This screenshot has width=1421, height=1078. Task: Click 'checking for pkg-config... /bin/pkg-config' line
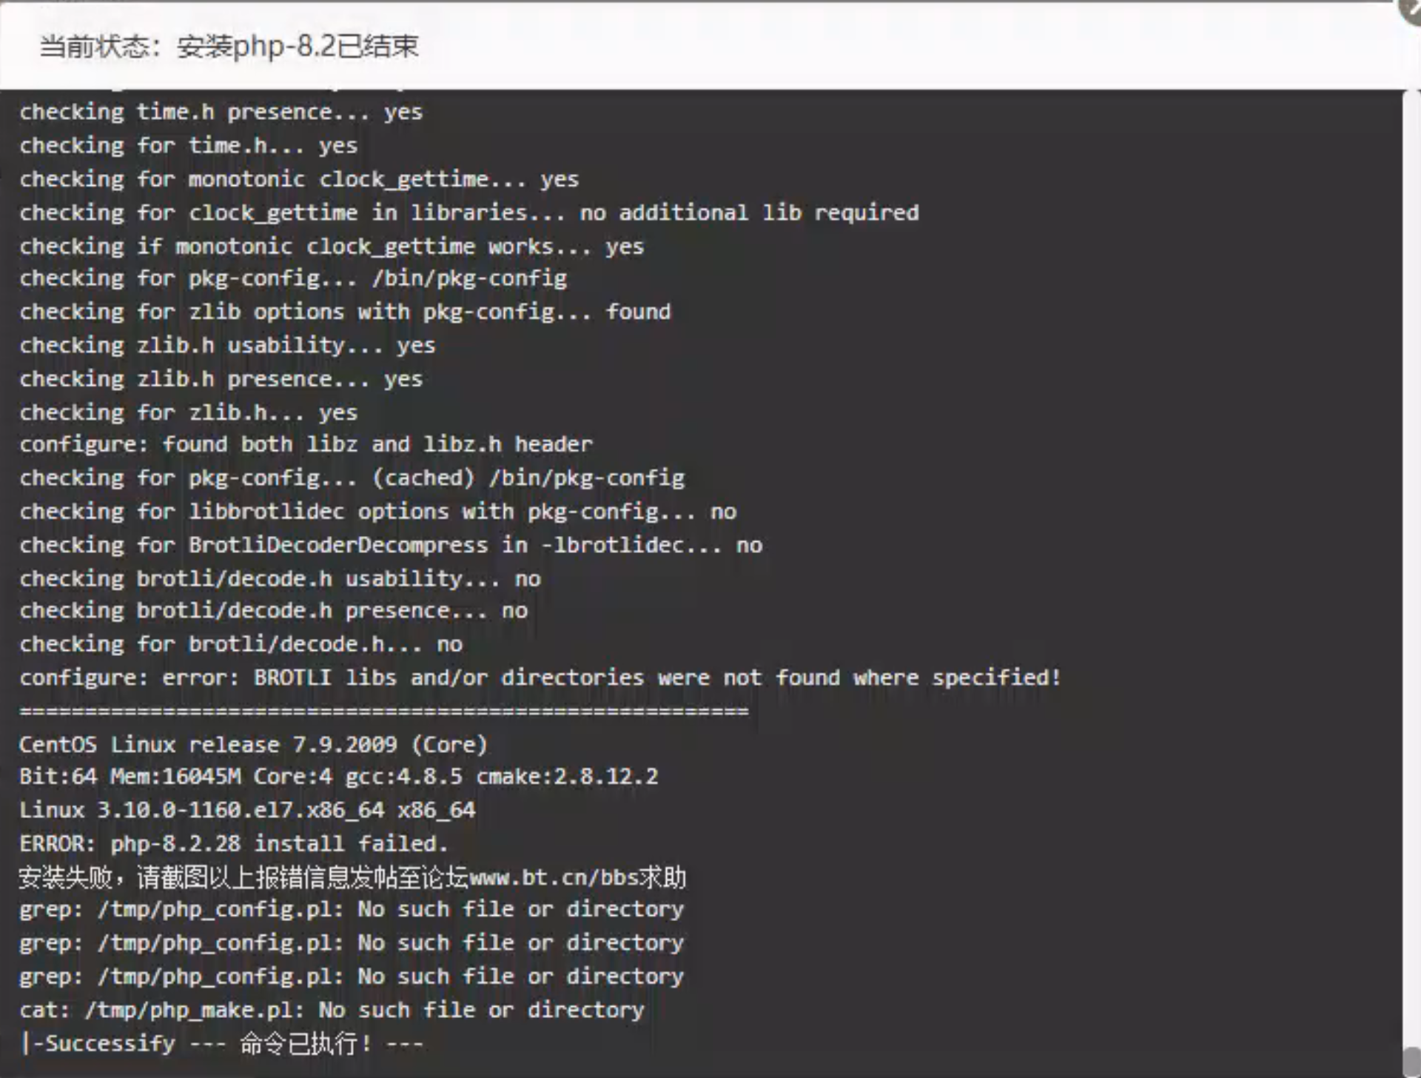293,279
